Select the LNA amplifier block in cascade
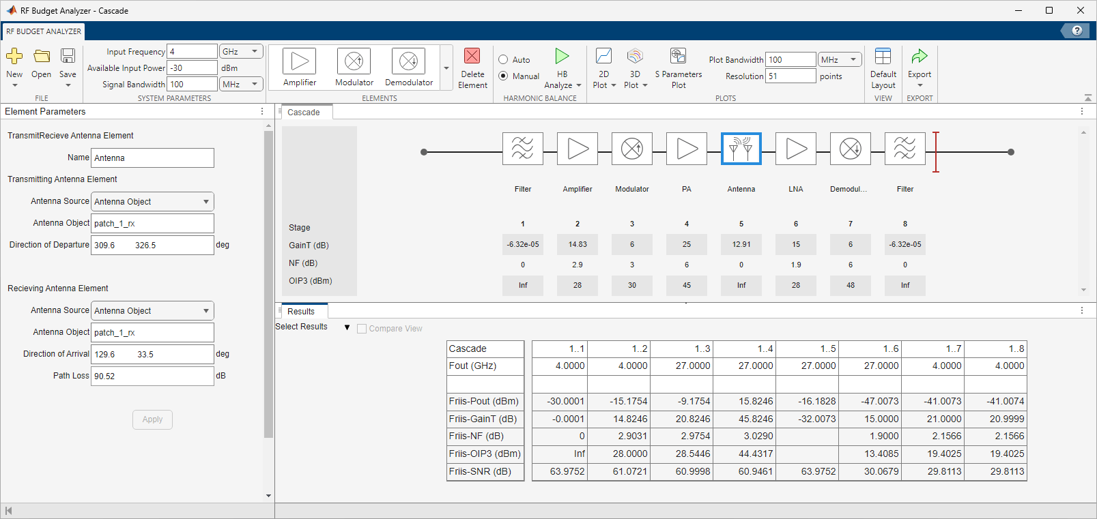1097x519 pixels. click(796, 149)
